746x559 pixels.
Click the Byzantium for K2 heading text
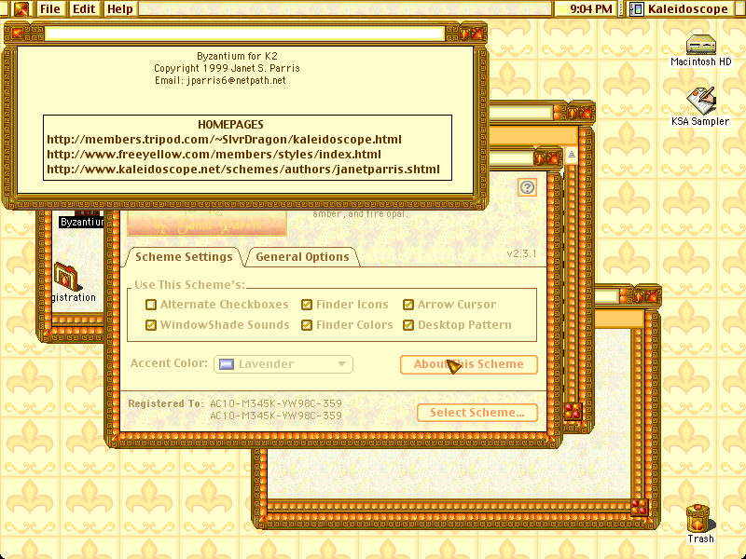pyautogui.click(x=237, y=56)
